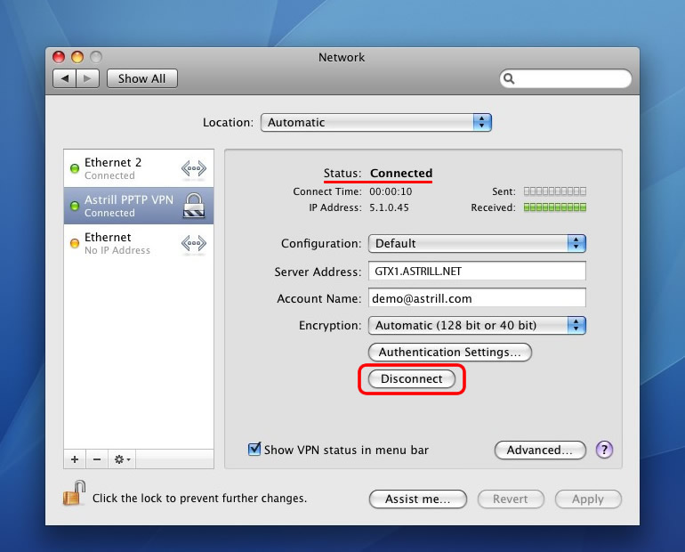Click the back arrow in toolbar
The height and width of the screenshot is (552, 685).
[x=65, y=78]
